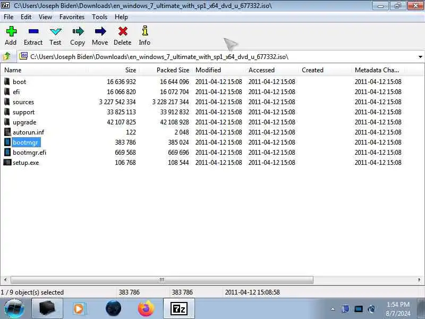425x319 pixels.
Task: Click the taskbar clock showing 1:54 PM
Action: point(398,304)
